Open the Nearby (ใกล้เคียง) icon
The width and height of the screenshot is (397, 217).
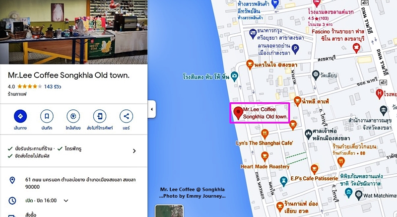click(73, 116)
